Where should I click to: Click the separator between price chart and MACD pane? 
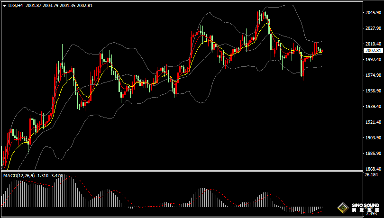pyautogui.click(x=180, y=171)
